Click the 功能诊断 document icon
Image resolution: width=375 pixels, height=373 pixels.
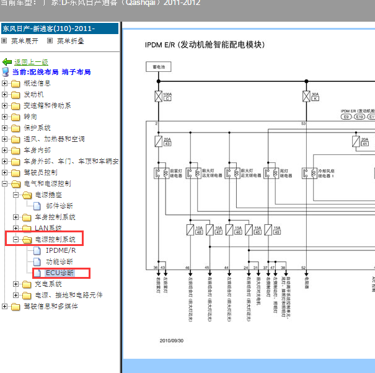[37, 262]
